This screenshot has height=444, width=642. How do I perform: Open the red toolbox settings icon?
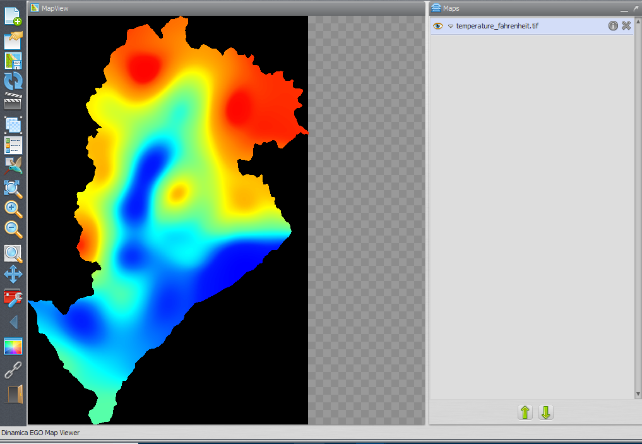(x=13, y=297)
